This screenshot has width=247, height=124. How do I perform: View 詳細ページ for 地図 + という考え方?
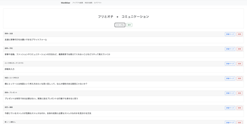pyautogui.click(x=230, y=78)
